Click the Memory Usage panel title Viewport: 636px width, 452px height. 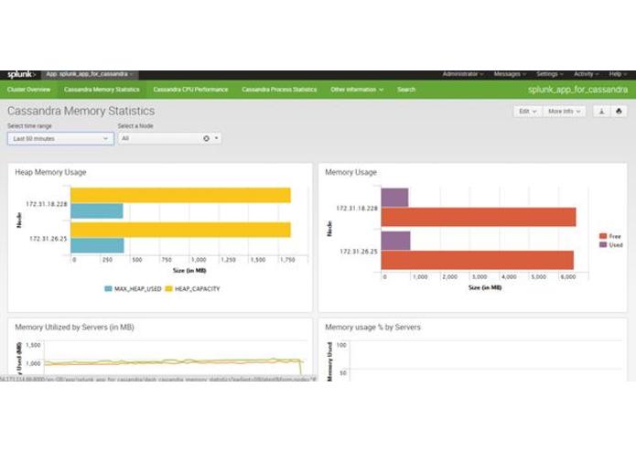(350, 172)
